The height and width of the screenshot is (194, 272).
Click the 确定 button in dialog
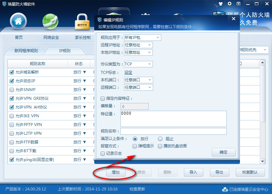point(223,152)
